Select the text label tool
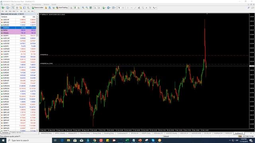Image resolution: width=255 pixels, height=143 pixels. 150,8
